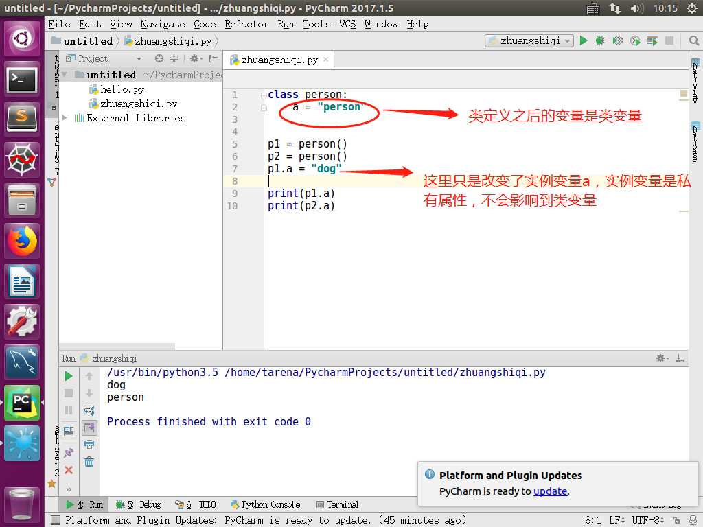Select the zhuangshiqi.py editor tab

point(279,60)
